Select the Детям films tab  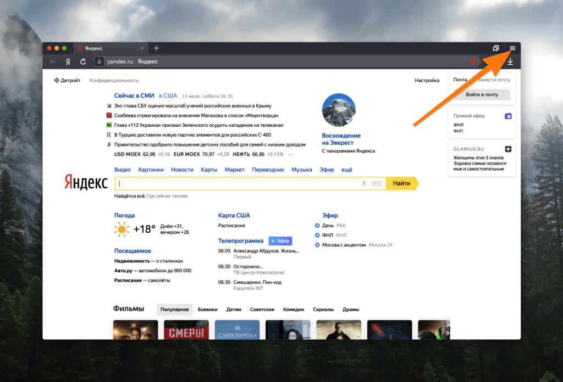point(234,309)
